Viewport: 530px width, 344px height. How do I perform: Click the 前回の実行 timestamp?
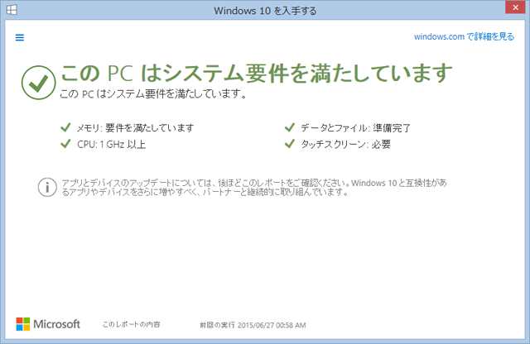[253, 325]
